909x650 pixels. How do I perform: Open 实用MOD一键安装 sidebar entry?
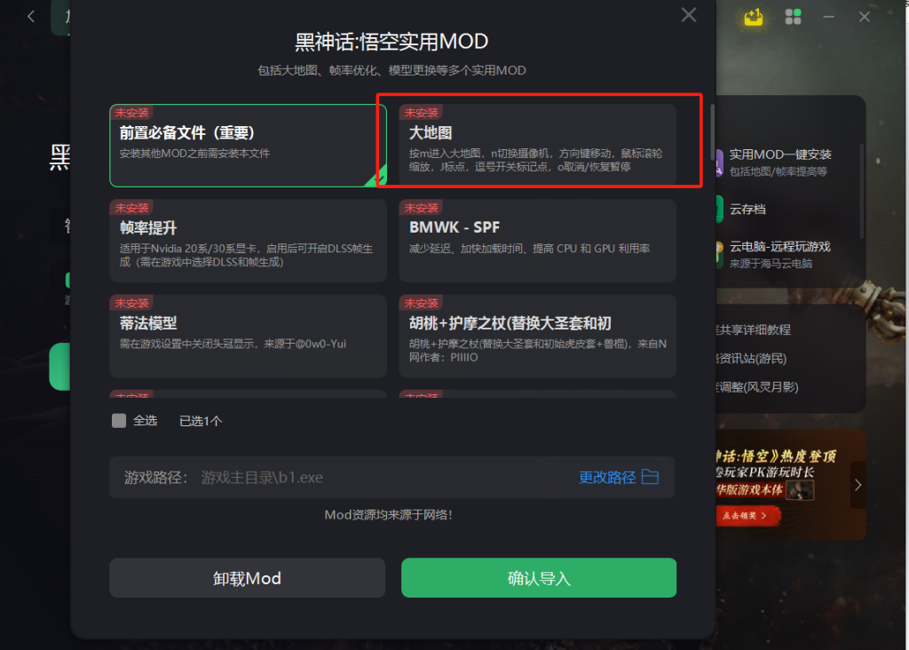(779, 162)
